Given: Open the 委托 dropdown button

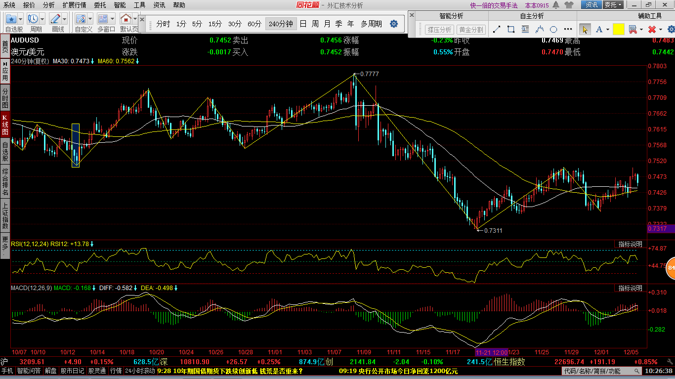Looking at the screenshot, I should pos(614,5).
